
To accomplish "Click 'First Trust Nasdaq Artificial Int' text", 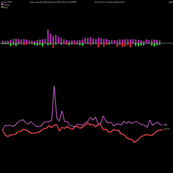I will (109, 2).
